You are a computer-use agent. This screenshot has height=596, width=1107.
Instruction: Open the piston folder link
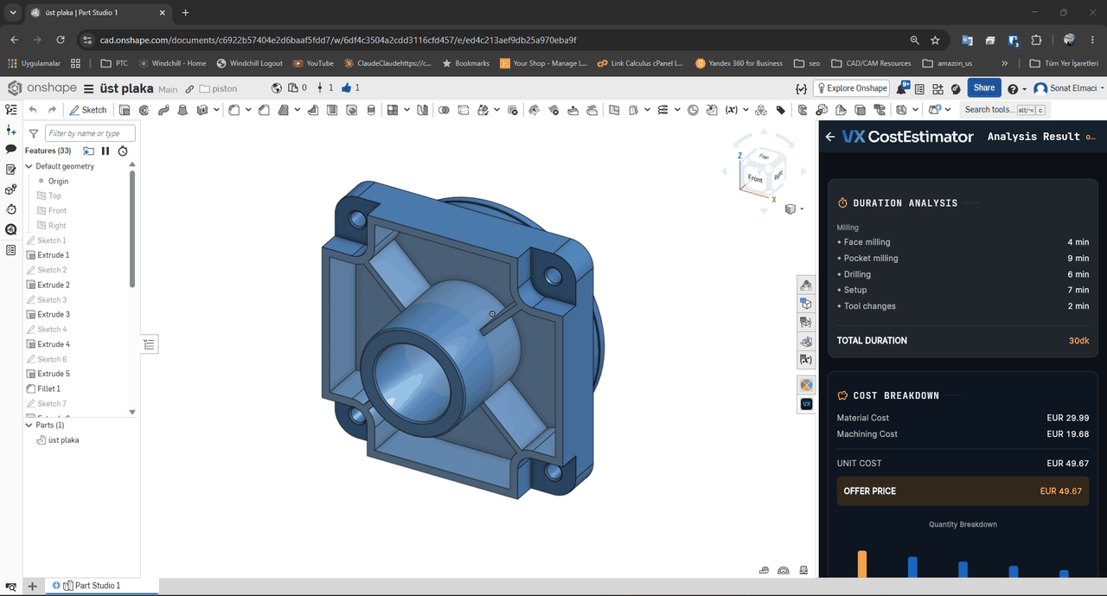(218, 88)
